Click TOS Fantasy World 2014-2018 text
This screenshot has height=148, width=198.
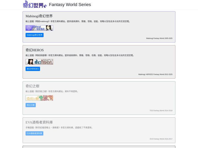pos(161,110)
